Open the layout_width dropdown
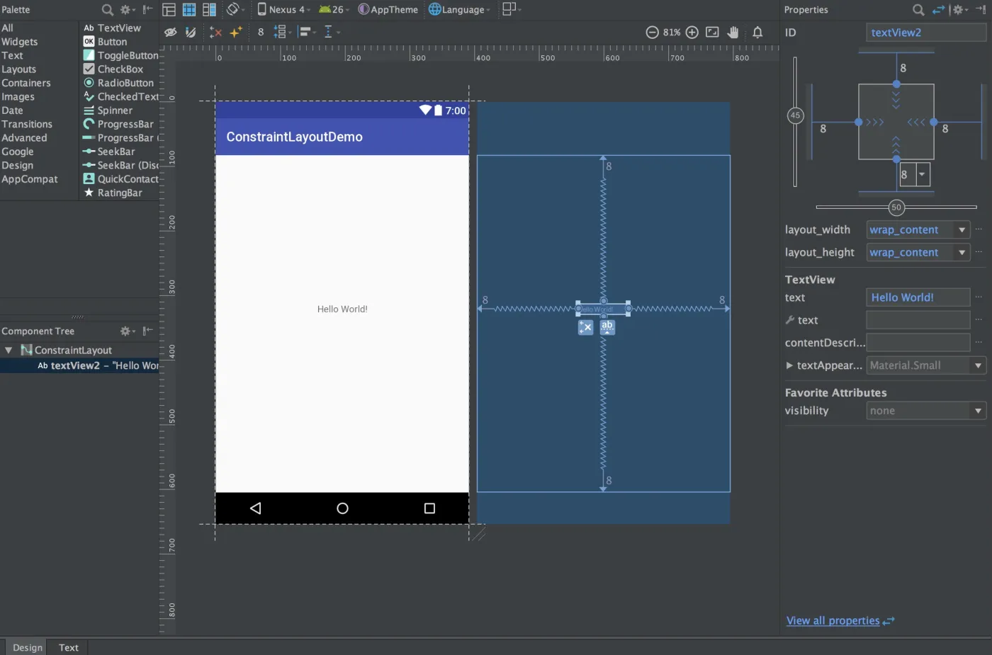This screenshot has height=655, width=992. [x=962, y=230]
